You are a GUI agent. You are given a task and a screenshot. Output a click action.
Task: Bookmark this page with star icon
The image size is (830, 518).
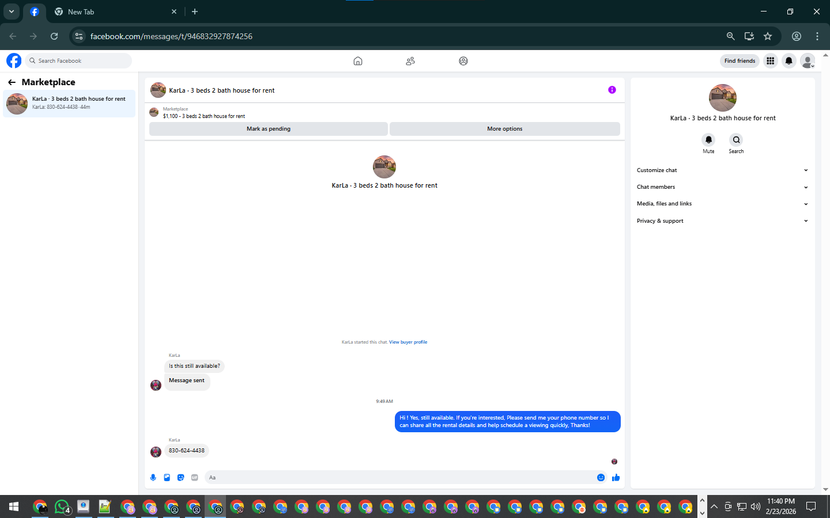pyautogui.click(x=768, y=36)
